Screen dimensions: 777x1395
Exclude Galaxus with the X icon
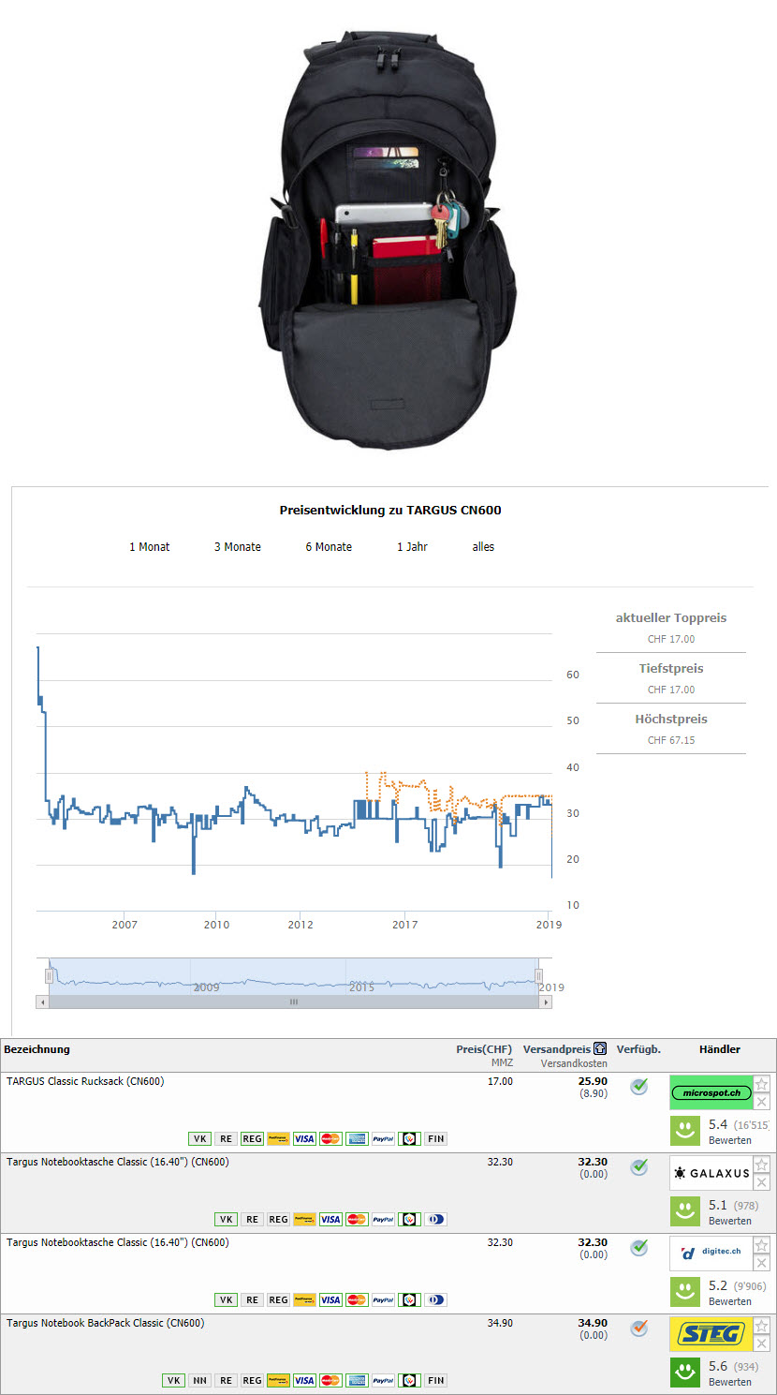coord(762,1182)
